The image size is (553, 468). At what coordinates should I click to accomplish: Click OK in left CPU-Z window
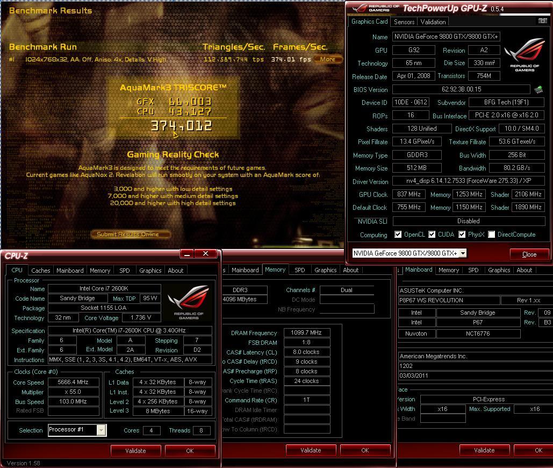[x=190, y=451]
